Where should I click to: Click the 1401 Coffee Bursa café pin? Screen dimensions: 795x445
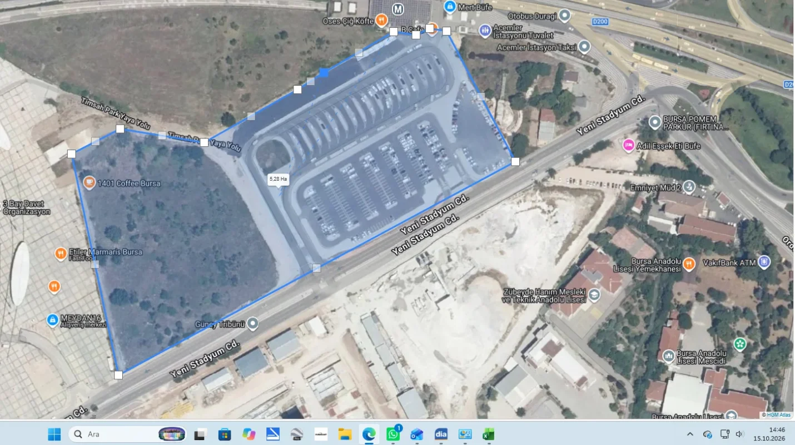89,182
